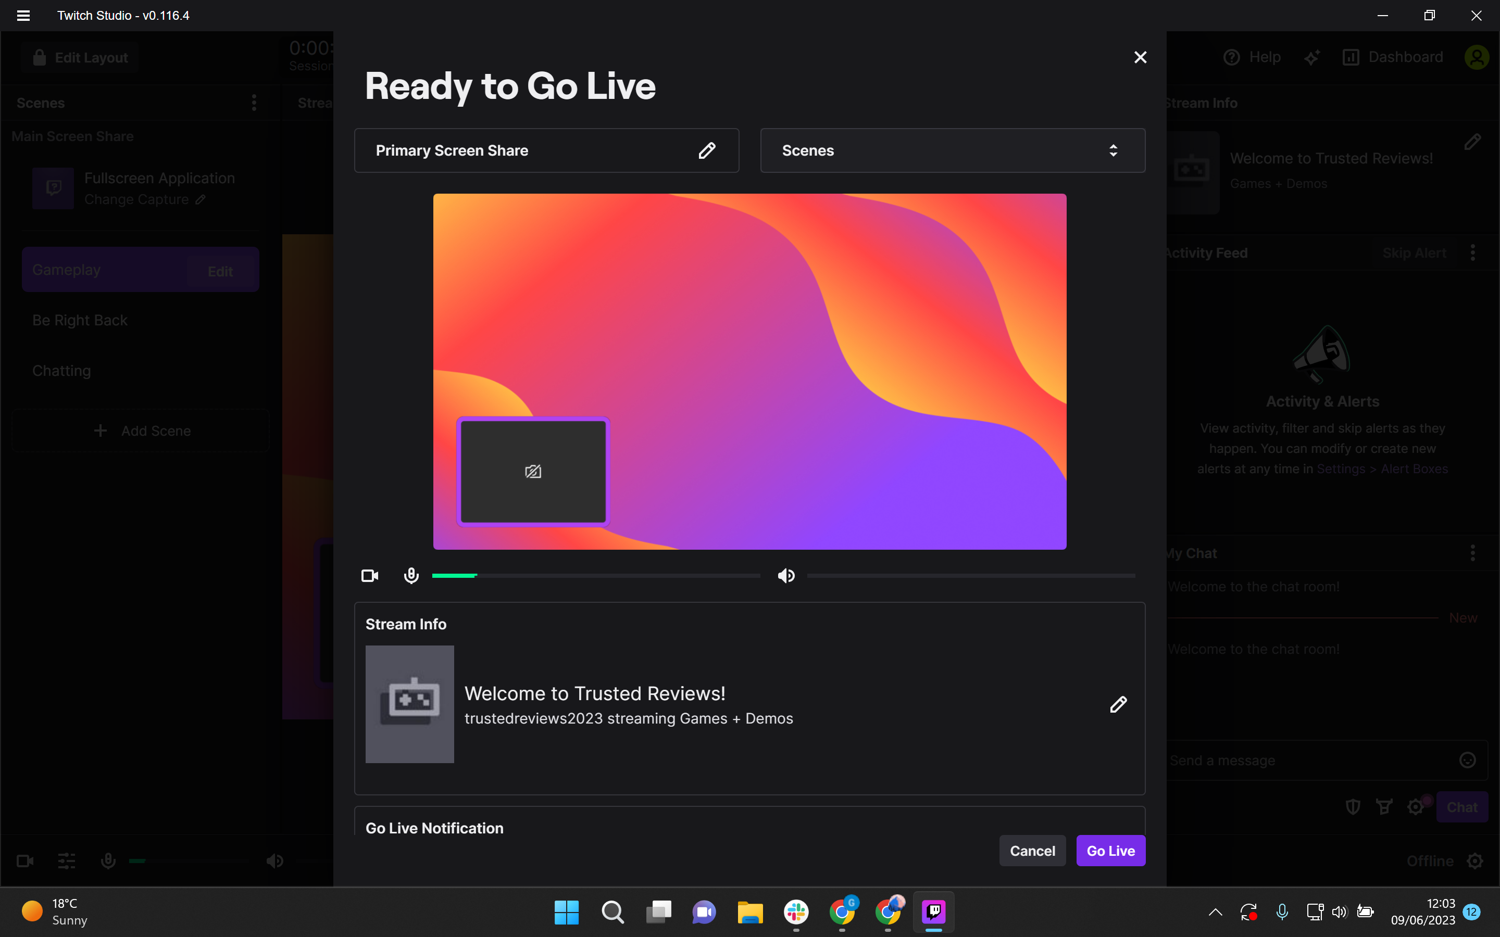
Task: Toggle the camera in Go Live dialog
Action: [369, 576]
